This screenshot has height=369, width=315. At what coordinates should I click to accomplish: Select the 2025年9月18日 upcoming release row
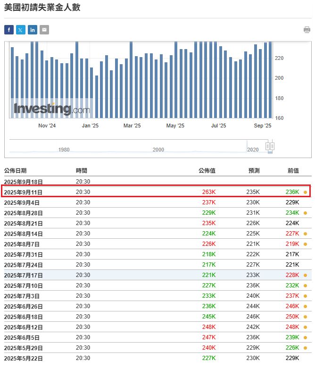tap(24, 182)
